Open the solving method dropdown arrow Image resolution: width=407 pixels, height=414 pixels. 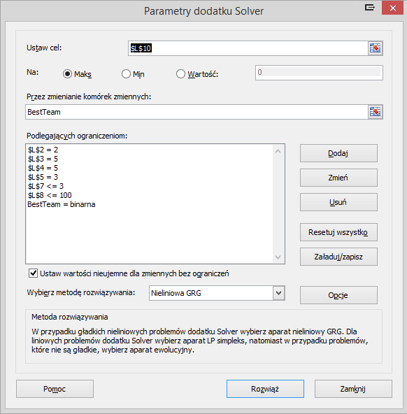point(279,293)
